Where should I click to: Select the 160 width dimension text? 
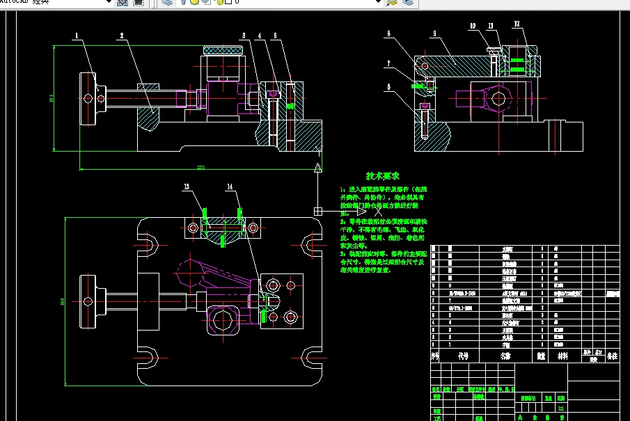click(62, 302)
